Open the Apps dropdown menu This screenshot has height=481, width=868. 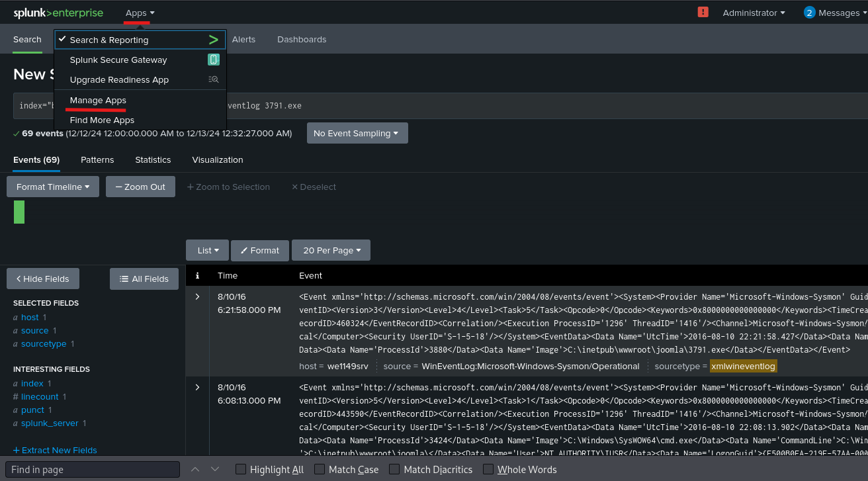coord(140,13)
